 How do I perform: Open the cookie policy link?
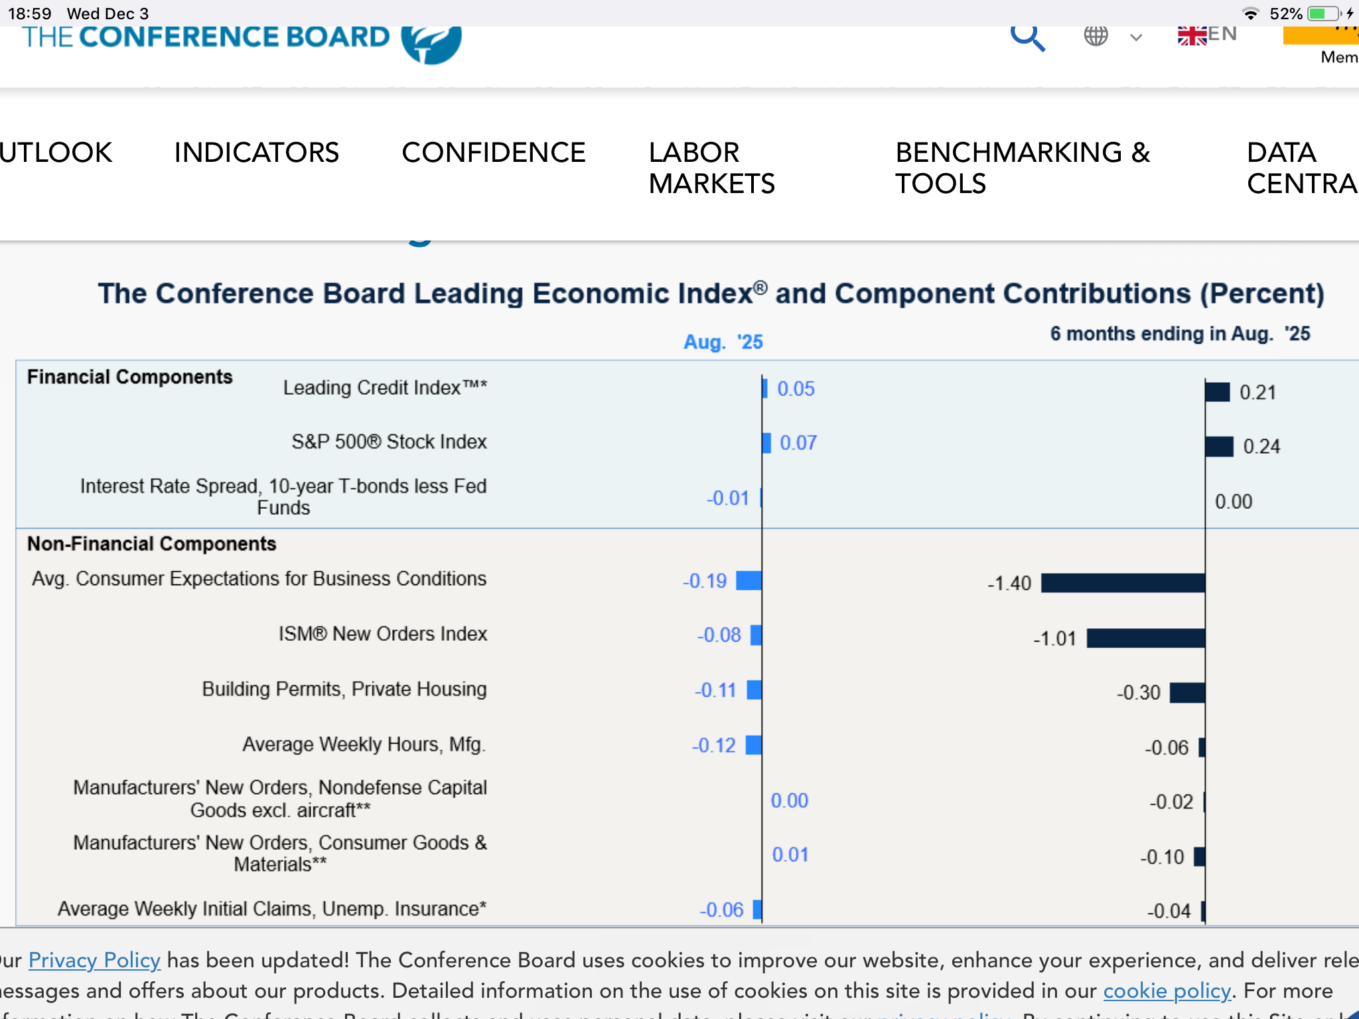point(1166,990)
